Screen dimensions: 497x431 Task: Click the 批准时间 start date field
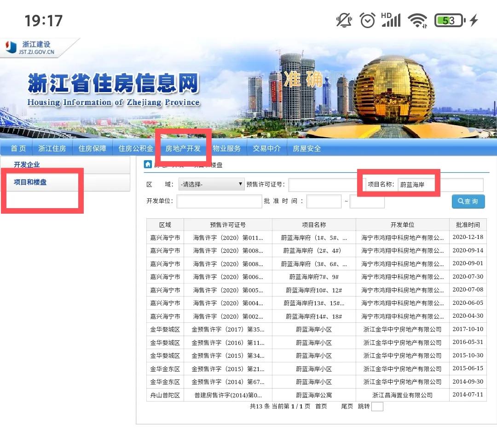pos(324,201)
